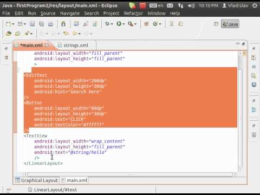Viewport: 260px width, 195px height.
Task: Open the Window menu
Action: (157, 14)
